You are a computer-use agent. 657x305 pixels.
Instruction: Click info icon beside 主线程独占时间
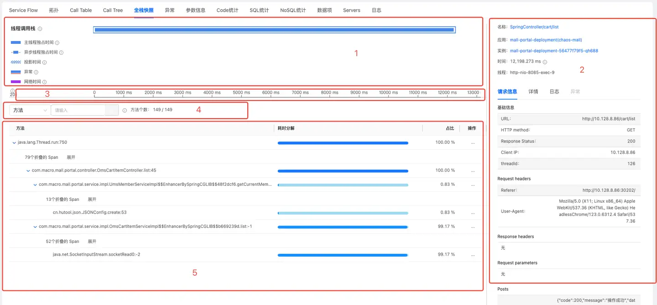click(57, 42)
